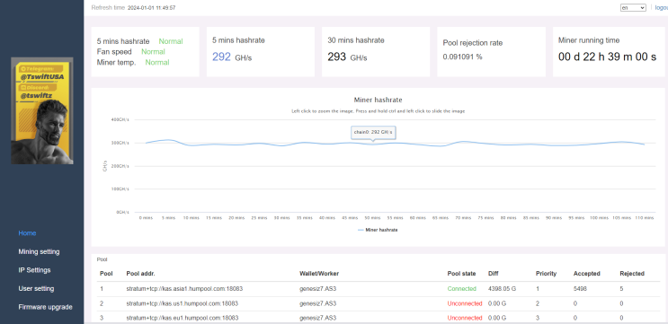
Task: Click pool address kas.asia1.humpool.com:18083
Action: (x=184, y=289)
